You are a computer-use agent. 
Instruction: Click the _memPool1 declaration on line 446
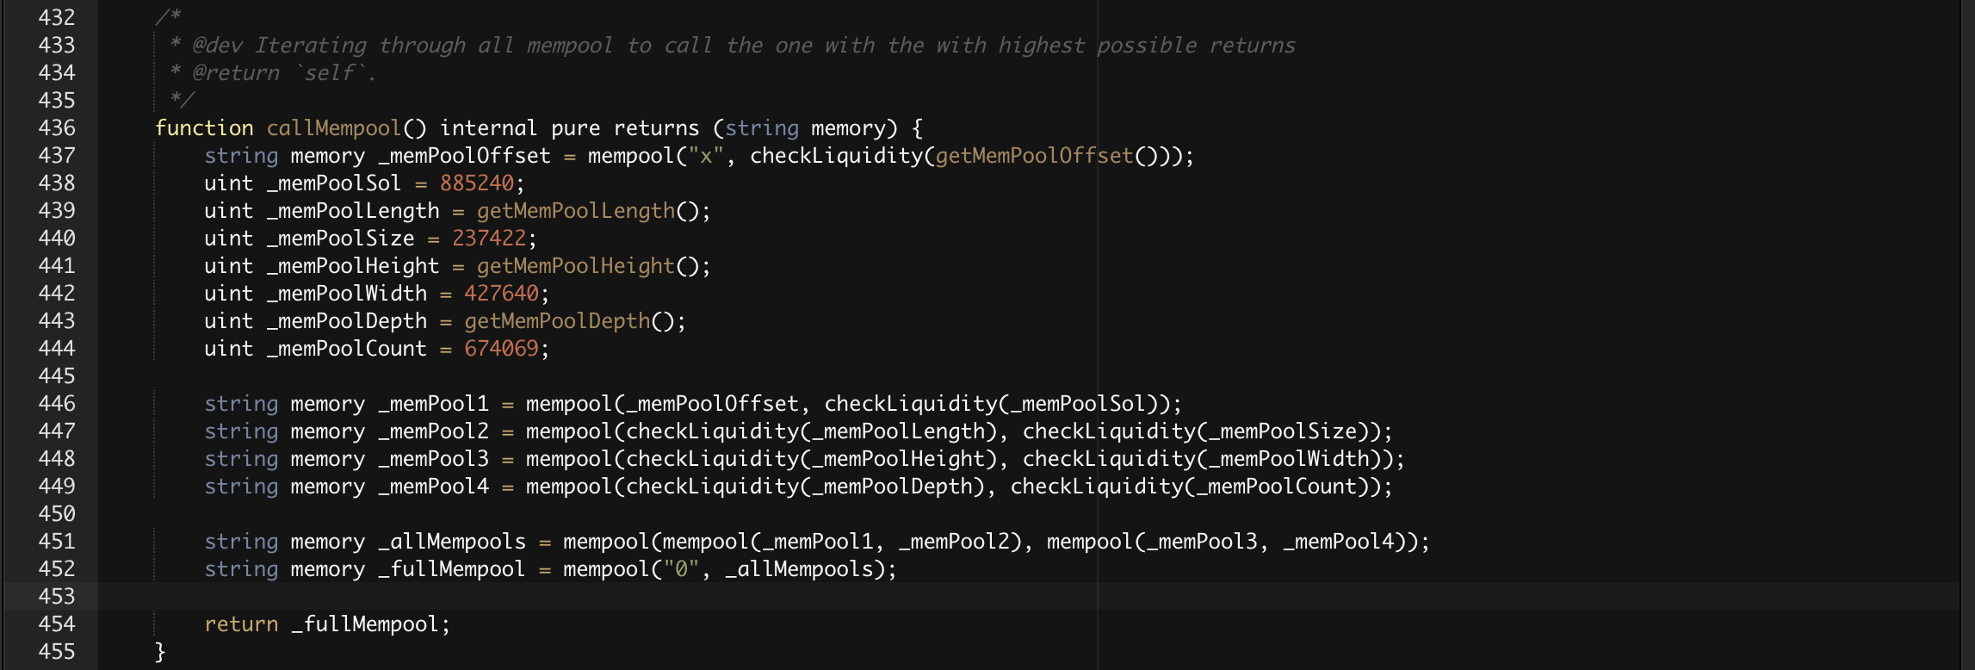433,404
